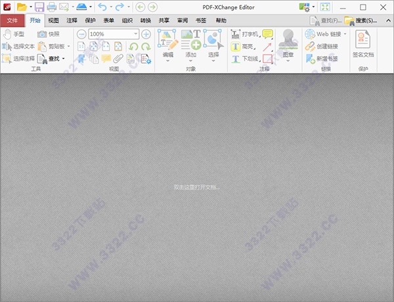Select the 转换 ribbon tab
The width and height of the screenshot is (394, 302).
[146, 20]
